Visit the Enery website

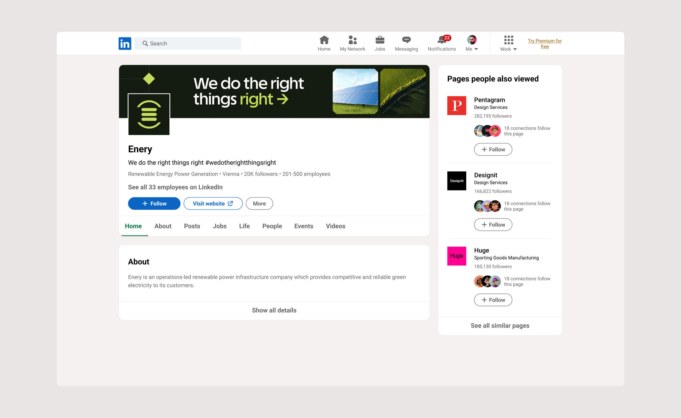click(213, 203)
